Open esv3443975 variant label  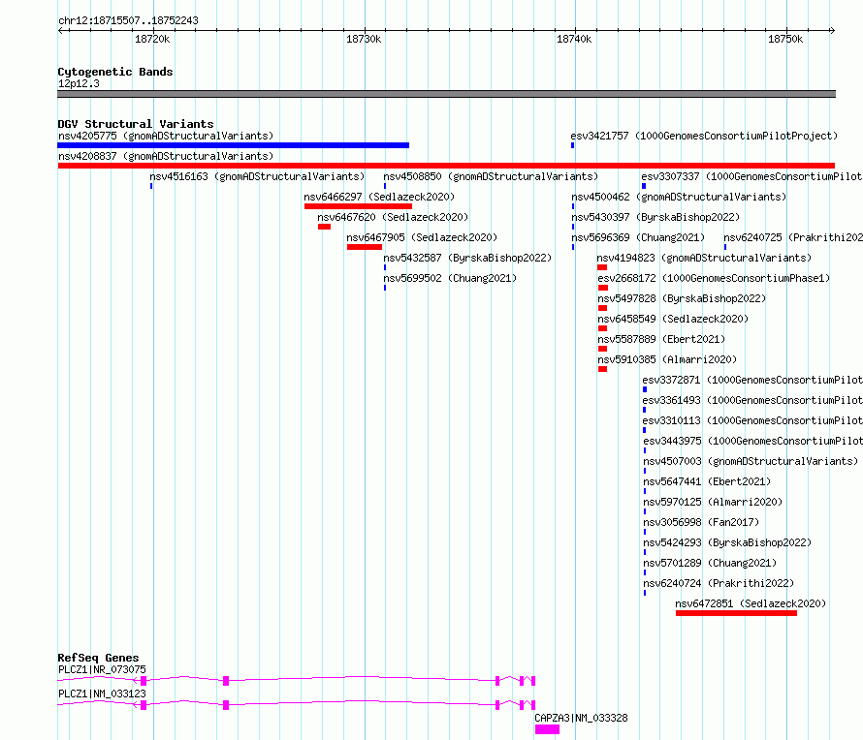(752, 441)
